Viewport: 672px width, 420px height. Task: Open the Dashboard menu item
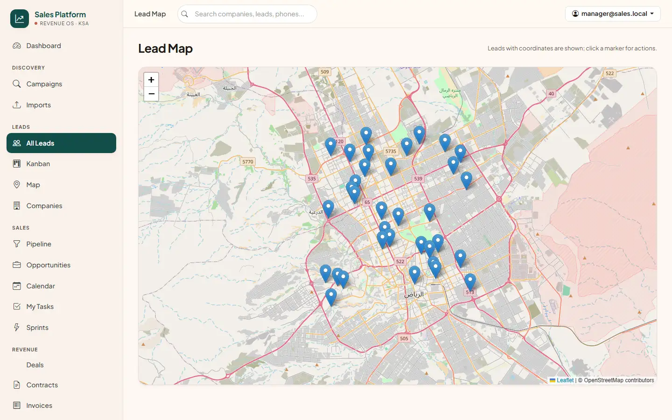click(x=61, y=46)
